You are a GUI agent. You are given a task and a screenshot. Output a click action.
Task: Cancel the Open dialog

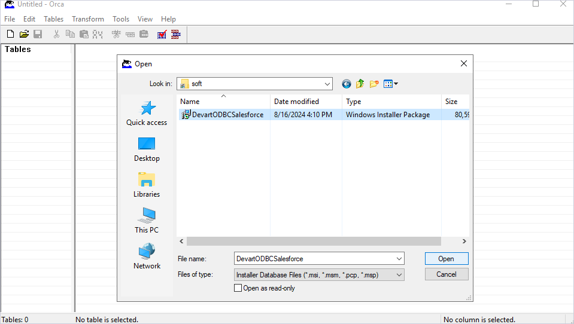(x=446, y=274)
